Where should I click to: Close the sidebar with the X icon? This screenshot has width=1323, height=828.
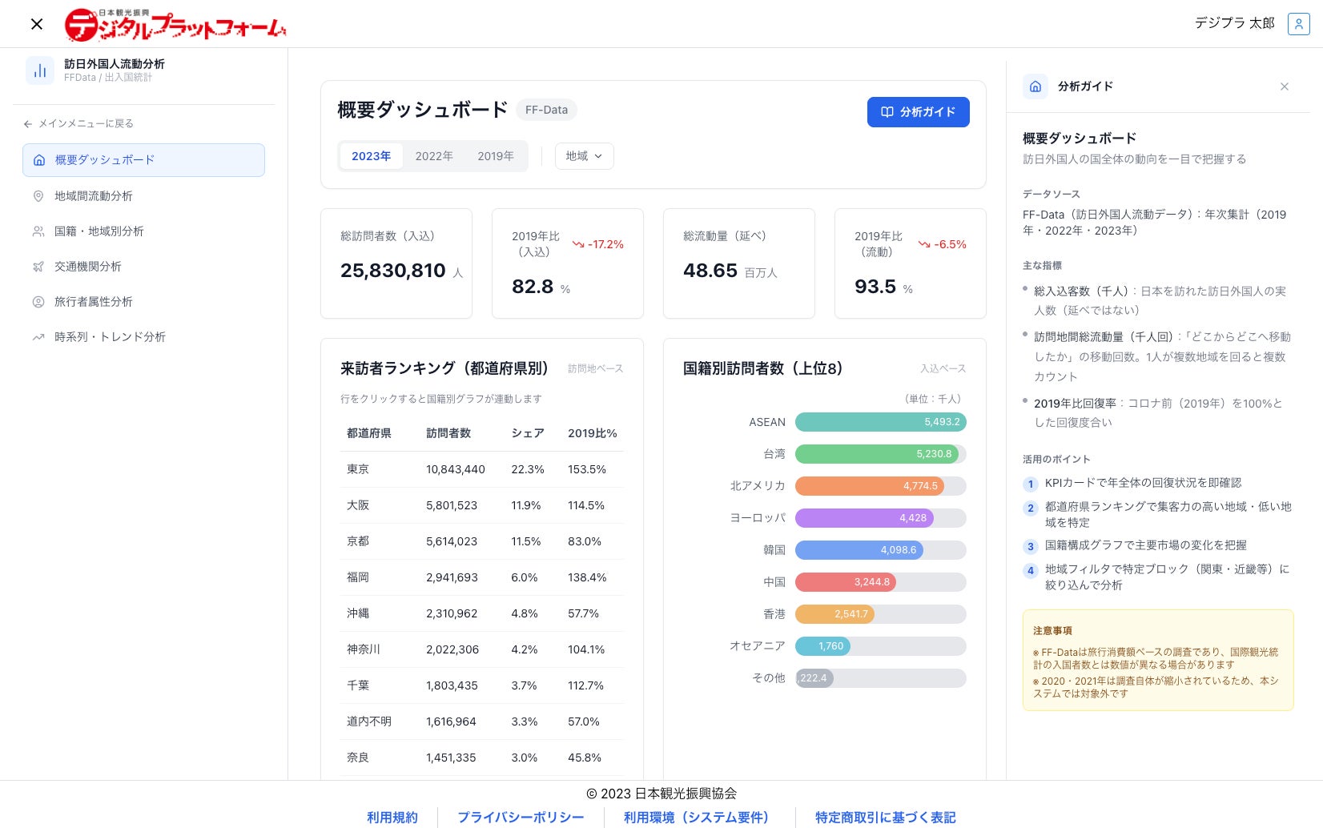[37, 24]
